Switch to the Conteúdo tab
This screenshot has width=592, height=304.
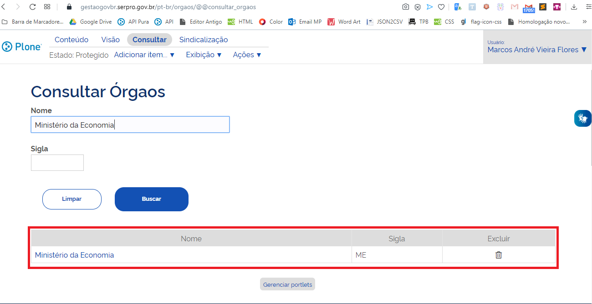71,40
